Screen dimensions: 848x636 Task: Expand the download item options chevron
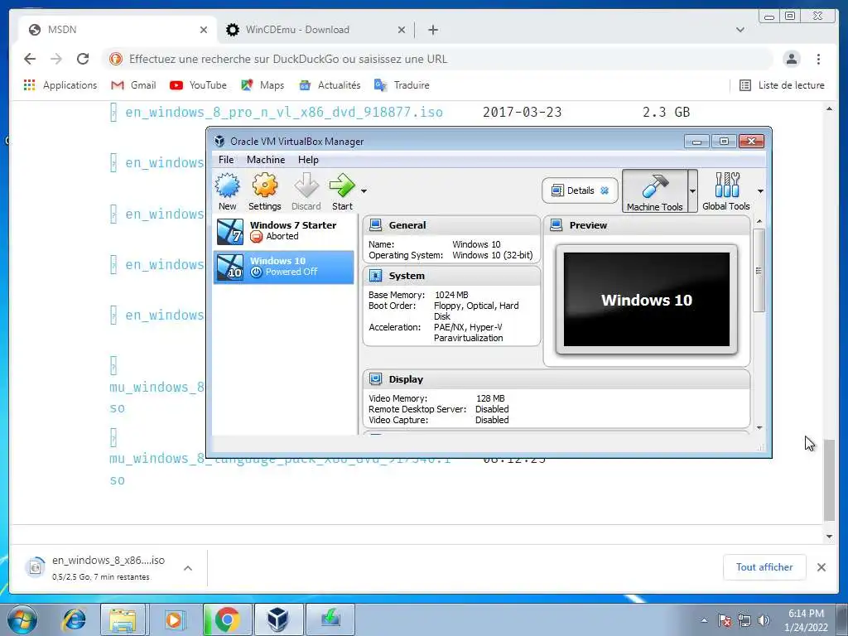click(x=188, y=568)
